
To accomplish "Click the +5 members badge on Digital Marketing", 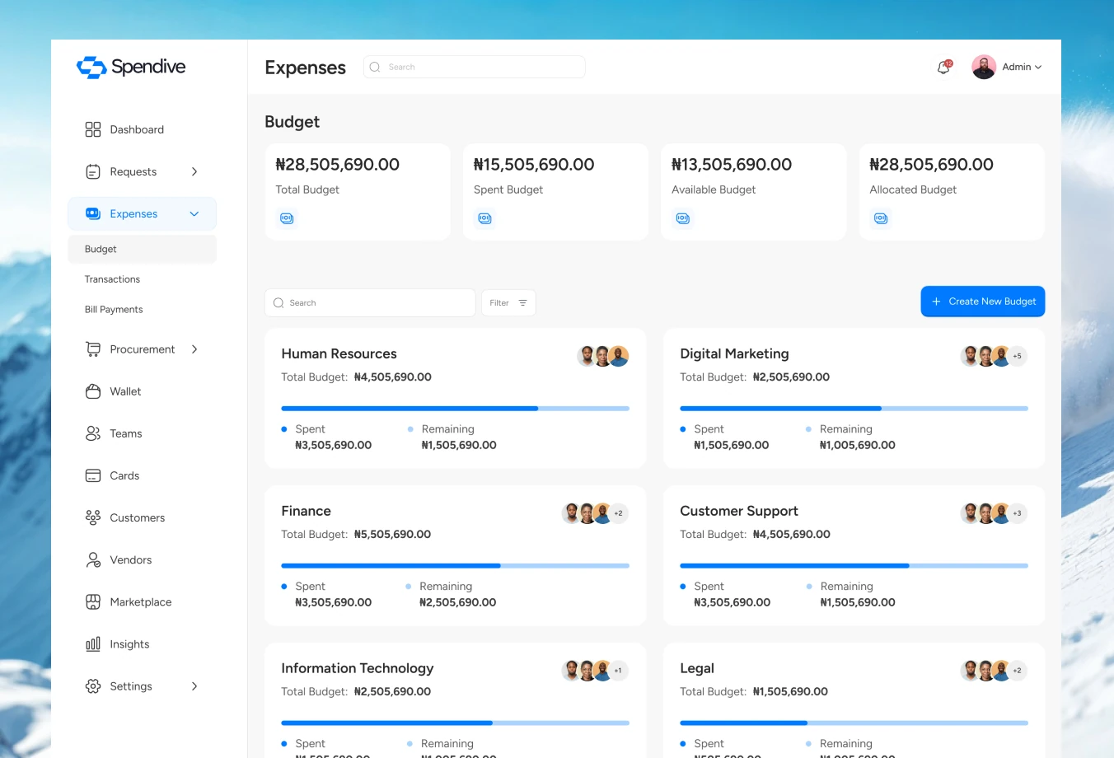I will 1018,356.
